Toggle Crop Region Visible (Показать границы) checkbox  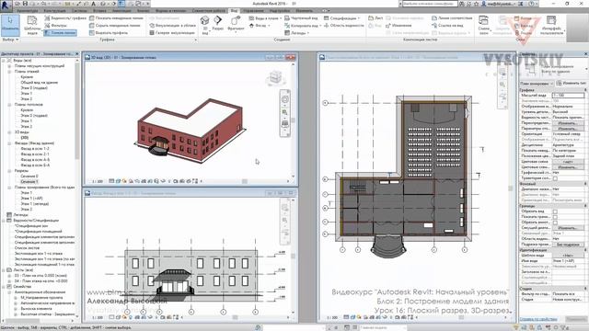pyautogui.click(x=555, y=217)
